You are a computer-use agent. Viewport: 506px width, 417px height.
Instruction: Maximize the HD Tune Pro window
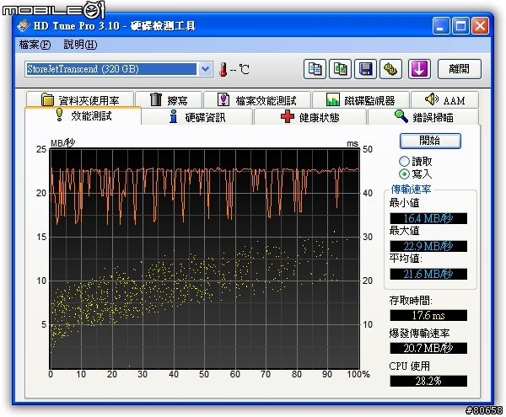point(460,26)
